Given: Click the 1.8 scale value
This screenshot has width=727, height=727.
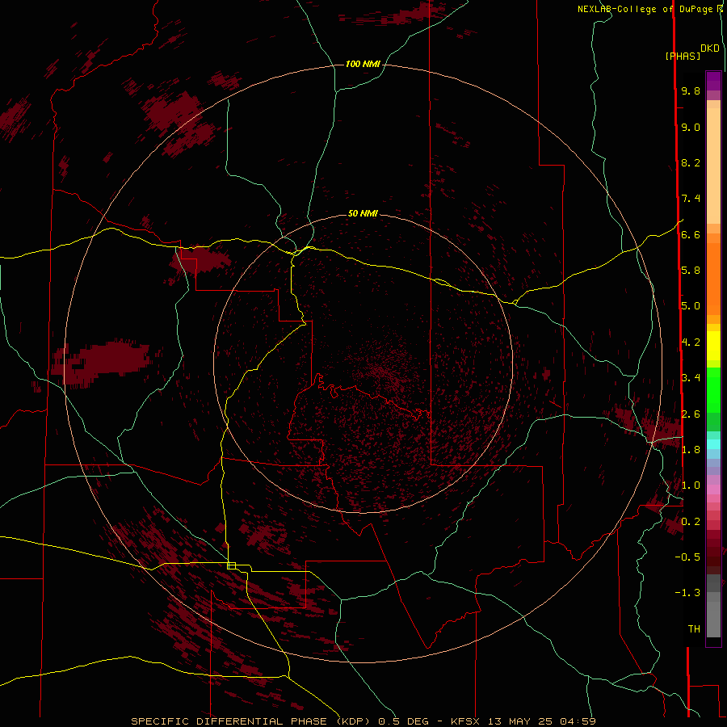Looking at the screenshot, I should pyautogui.click(x=691, y=450).
